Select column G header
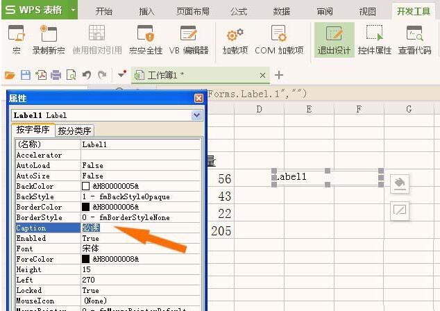Viewport: 440px width, 311px height. coord(409,109)
